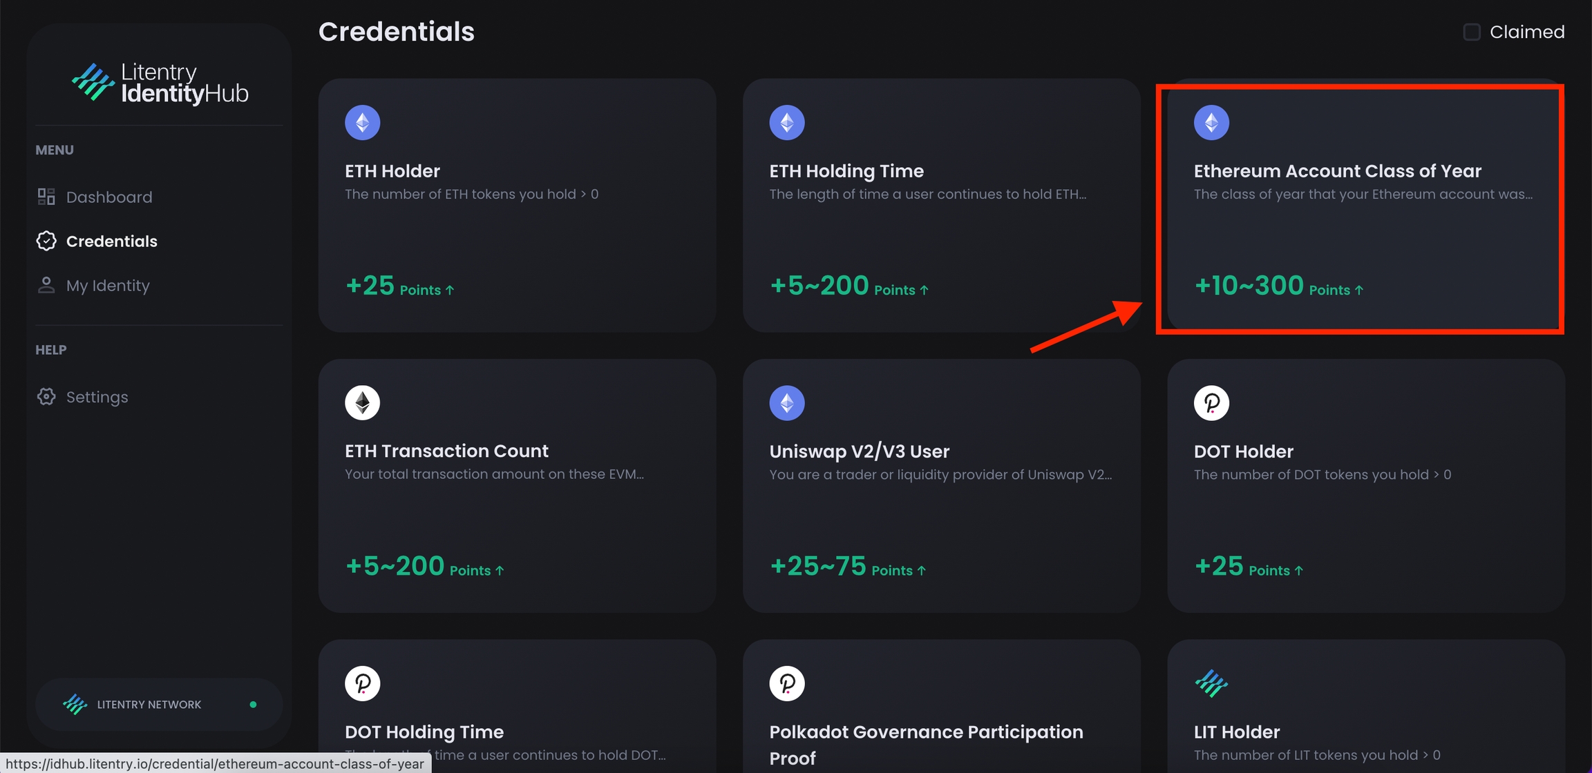Select the Uniswap V2/V3 User credential title

tap(860, 451)
